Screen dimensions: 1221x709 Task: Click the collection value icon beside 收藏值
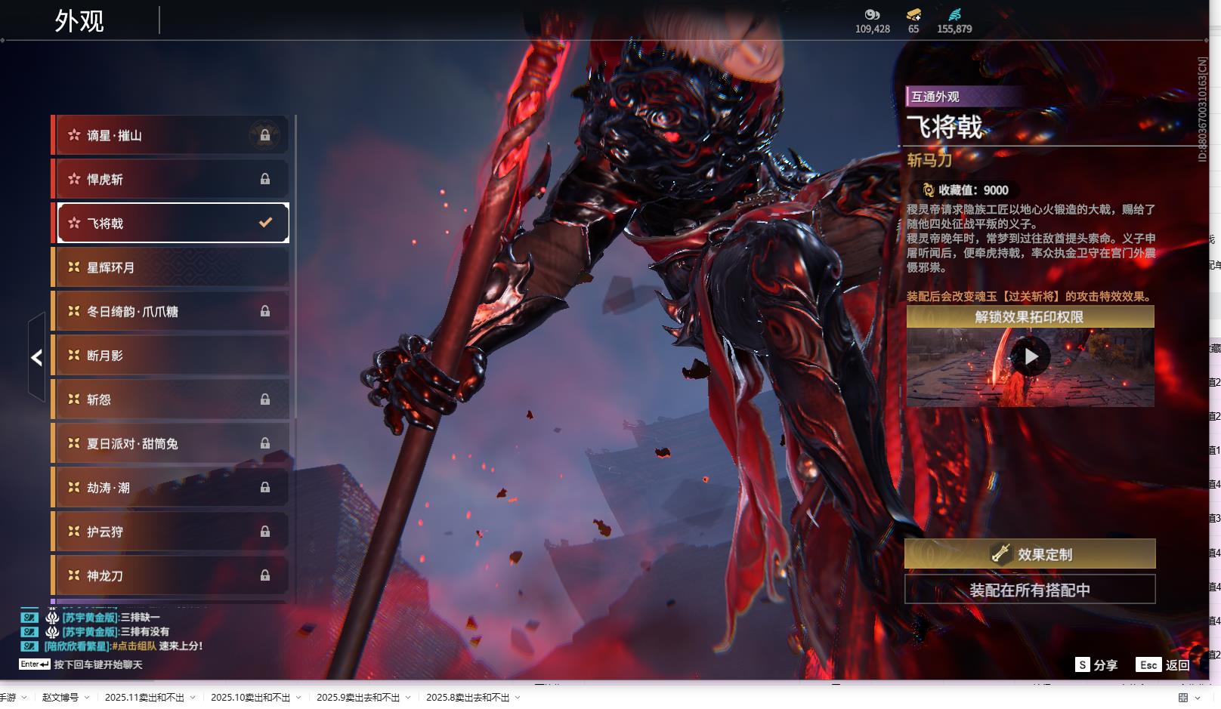click(x=929, y=190)
